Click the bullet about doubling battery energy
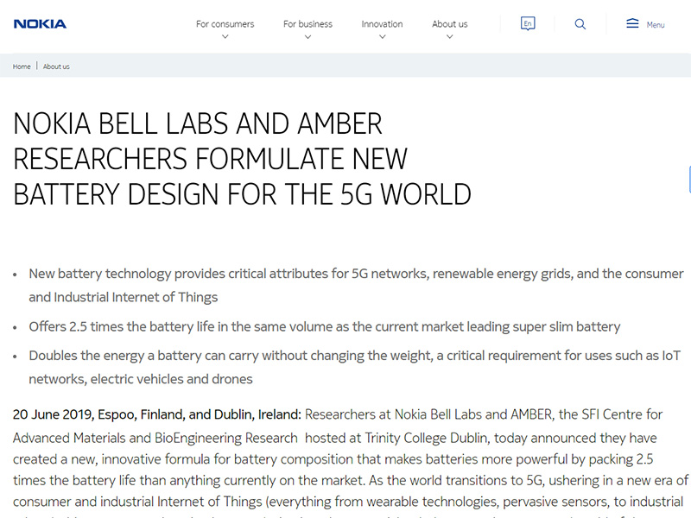The height and width of the screenshot is (518, 691). pyautogui.click(x=356, y=356)
